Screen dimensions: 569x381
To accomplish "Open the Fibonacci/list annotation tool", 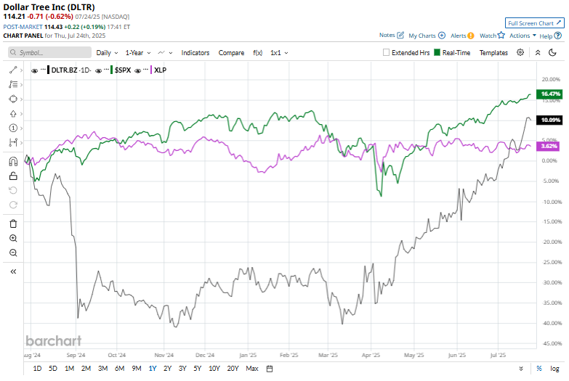I will pyautogui.click(x=13, y=84).
